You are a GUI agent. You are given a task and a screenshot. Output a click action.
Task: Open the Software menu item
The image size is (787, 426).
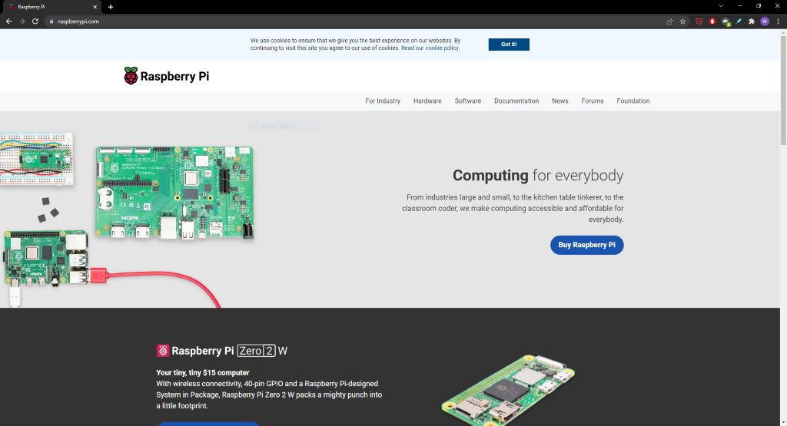467,101
